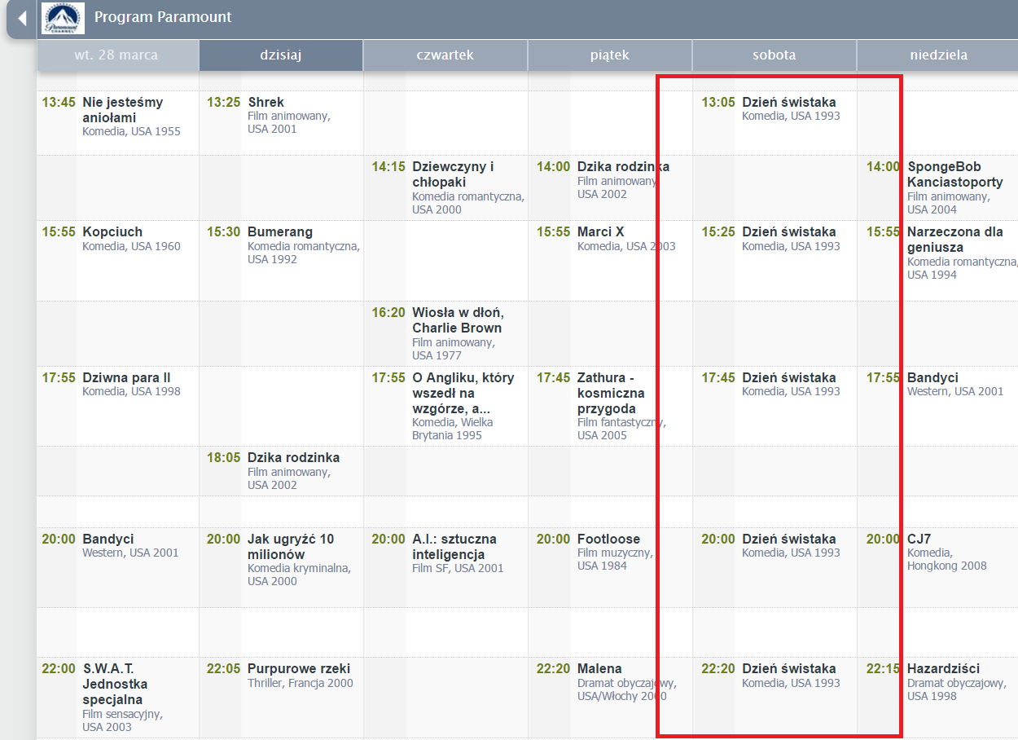Viewport: 1018px width, 740px height.
Task: Open 'Wiosła w dłoń, Charlie Brown'
Action: (458, 320)
